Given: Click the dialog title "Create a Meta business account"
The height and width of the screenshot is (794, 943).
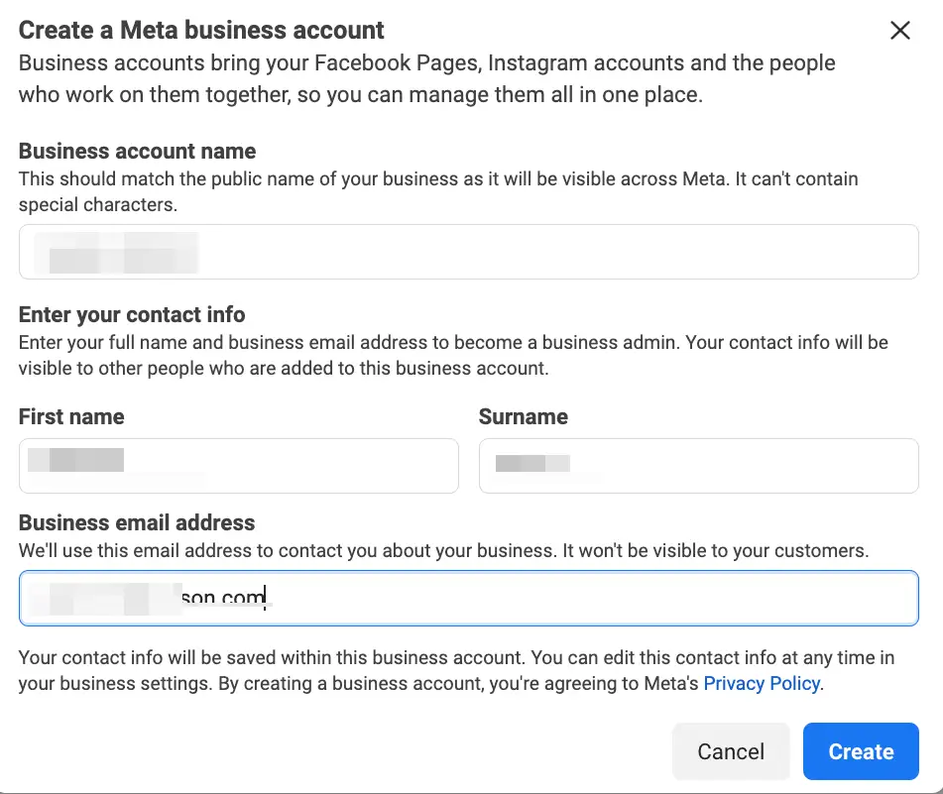Looking at the screenshot, I should pyautogui.click(x=201, y=31).
